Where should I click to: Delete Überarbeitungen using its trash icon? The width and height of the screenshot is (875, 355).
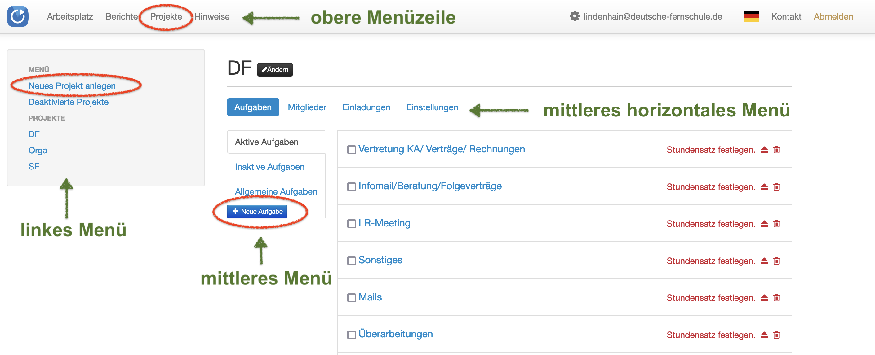point(776,335)
